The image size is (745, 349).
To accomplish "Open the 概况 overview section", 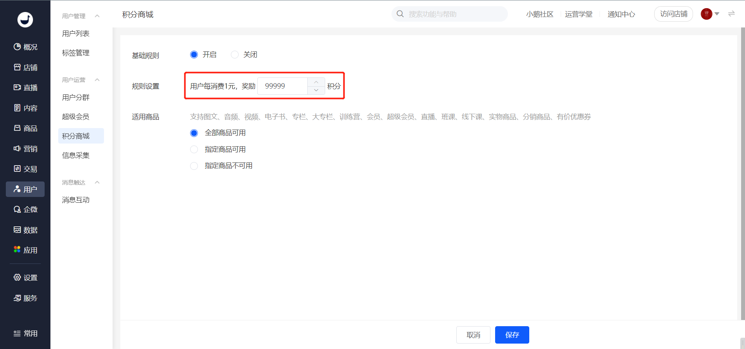I will tap(25, 47).
